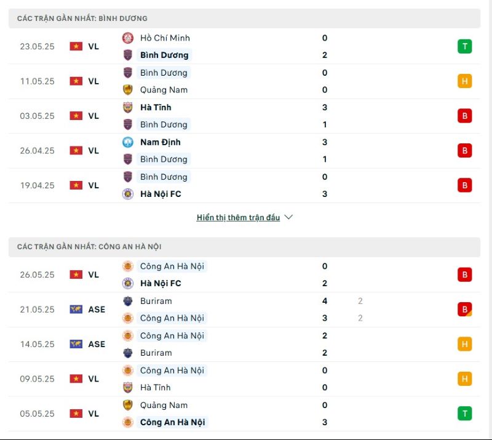Click the Hà Nội FC crest on 19.04.25 match

pyautogui.click(x=128, y=194)
